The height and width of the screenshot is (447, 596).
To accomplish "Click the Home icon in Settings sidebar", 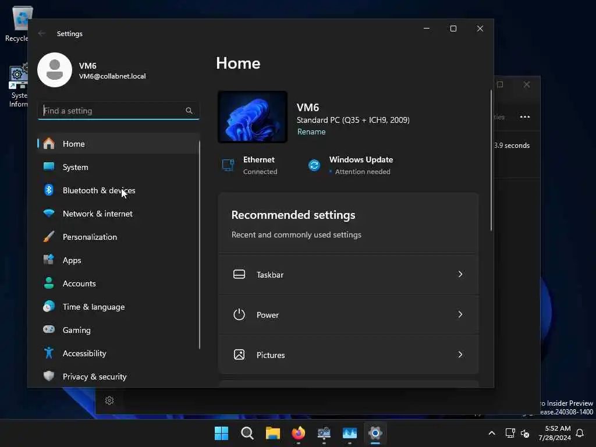I will [49, 144].
